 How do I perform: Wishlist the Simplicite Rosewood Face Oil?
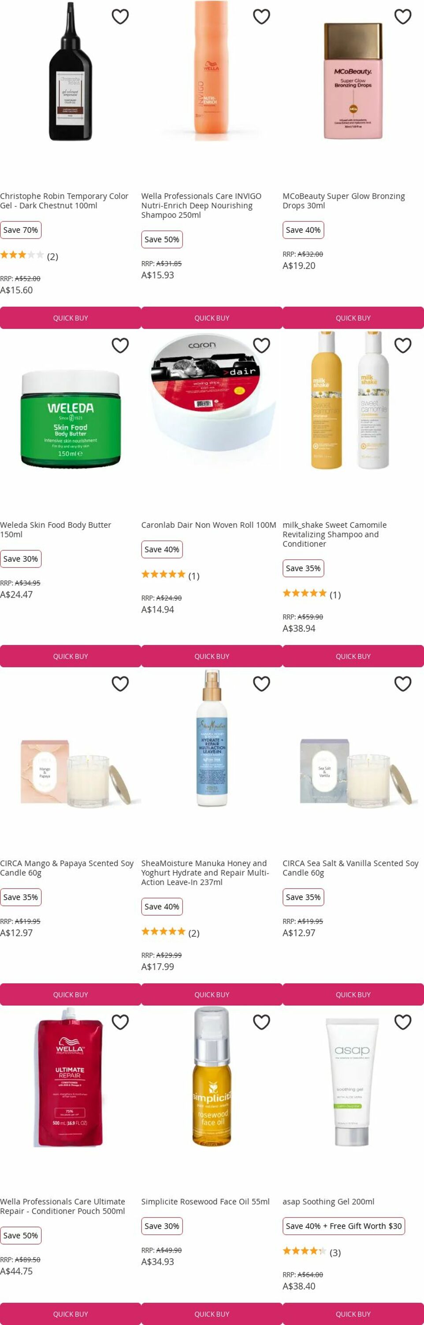point(261,1022)
